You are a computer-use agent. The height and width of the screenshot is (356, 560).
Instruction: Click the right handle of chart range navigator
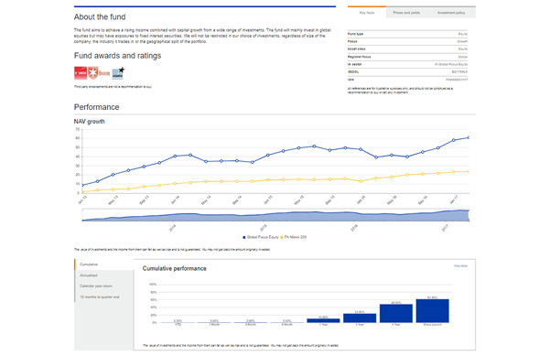tap(468, 215)
